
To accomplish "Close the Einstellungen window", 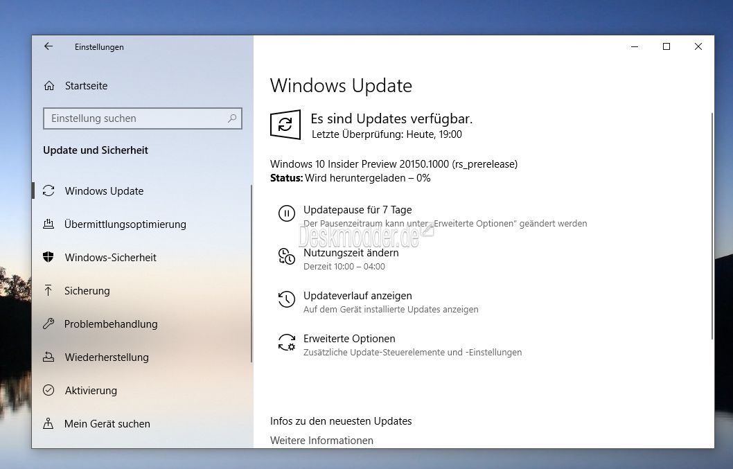I will pos(698,46).
